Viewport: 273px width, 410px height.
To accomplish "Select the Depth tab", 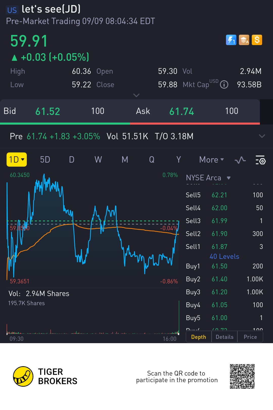I will 199,337.
